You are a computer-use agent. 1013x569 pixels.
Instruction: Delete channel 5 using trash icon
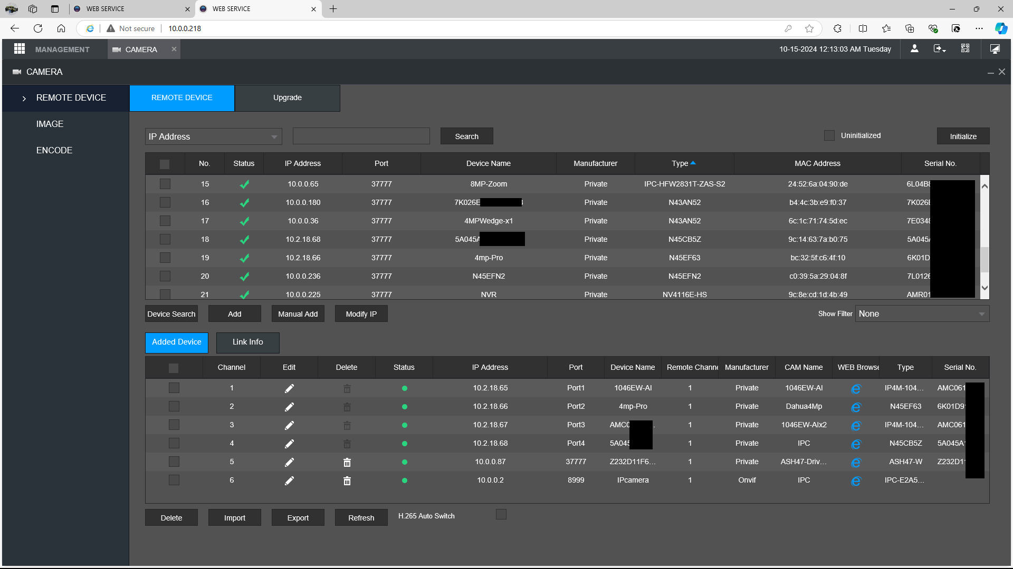click(347, 462)
